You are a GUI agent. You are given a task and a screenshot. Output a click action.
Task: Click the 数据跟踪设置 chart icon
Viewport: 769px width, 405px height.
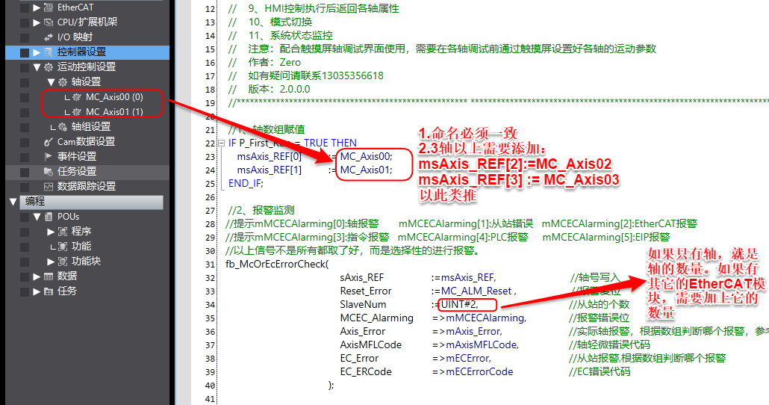click(x=49, y=187)
